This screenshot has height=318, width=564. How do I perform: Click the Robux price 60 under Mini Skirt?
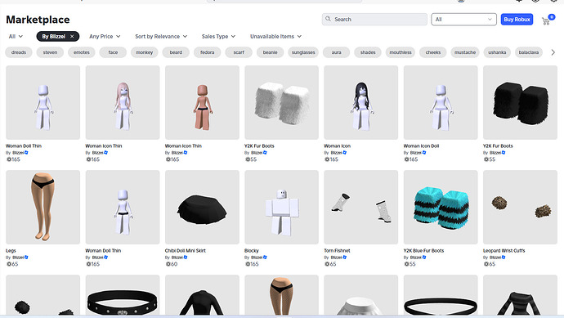pyautogui.click(x=172, y=264)
